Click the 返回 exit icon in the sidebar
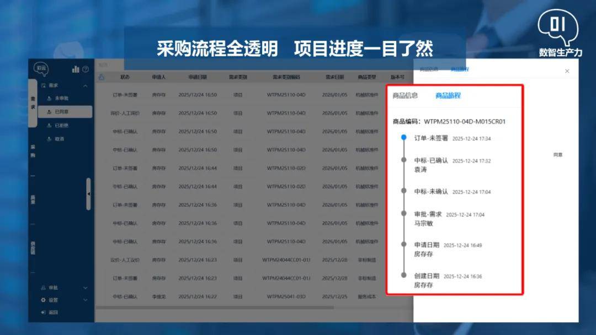This screenshot has width=596, height=335. click(44, 312)
